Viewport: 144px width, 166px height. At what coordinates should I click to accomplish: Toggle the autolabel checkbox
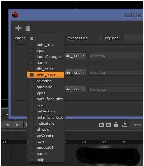32,87
